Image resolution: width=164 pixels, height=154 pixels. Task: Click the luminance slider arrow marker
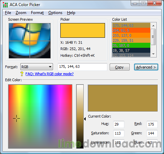point(85,119)
